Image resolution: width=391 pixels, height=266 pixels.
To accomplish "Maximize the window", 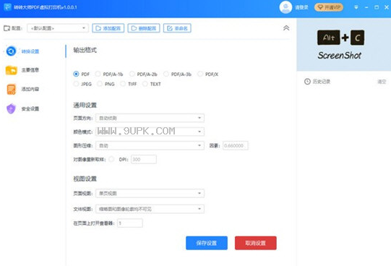I will tap(377, 7).
